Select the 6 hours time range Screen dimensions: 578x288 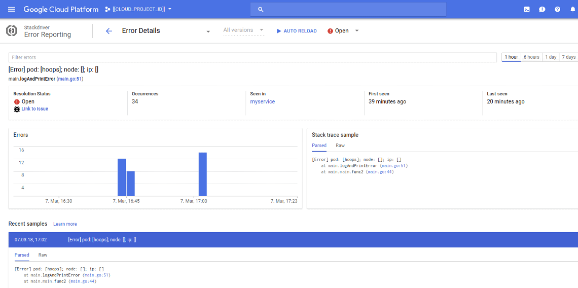(531, 57)
